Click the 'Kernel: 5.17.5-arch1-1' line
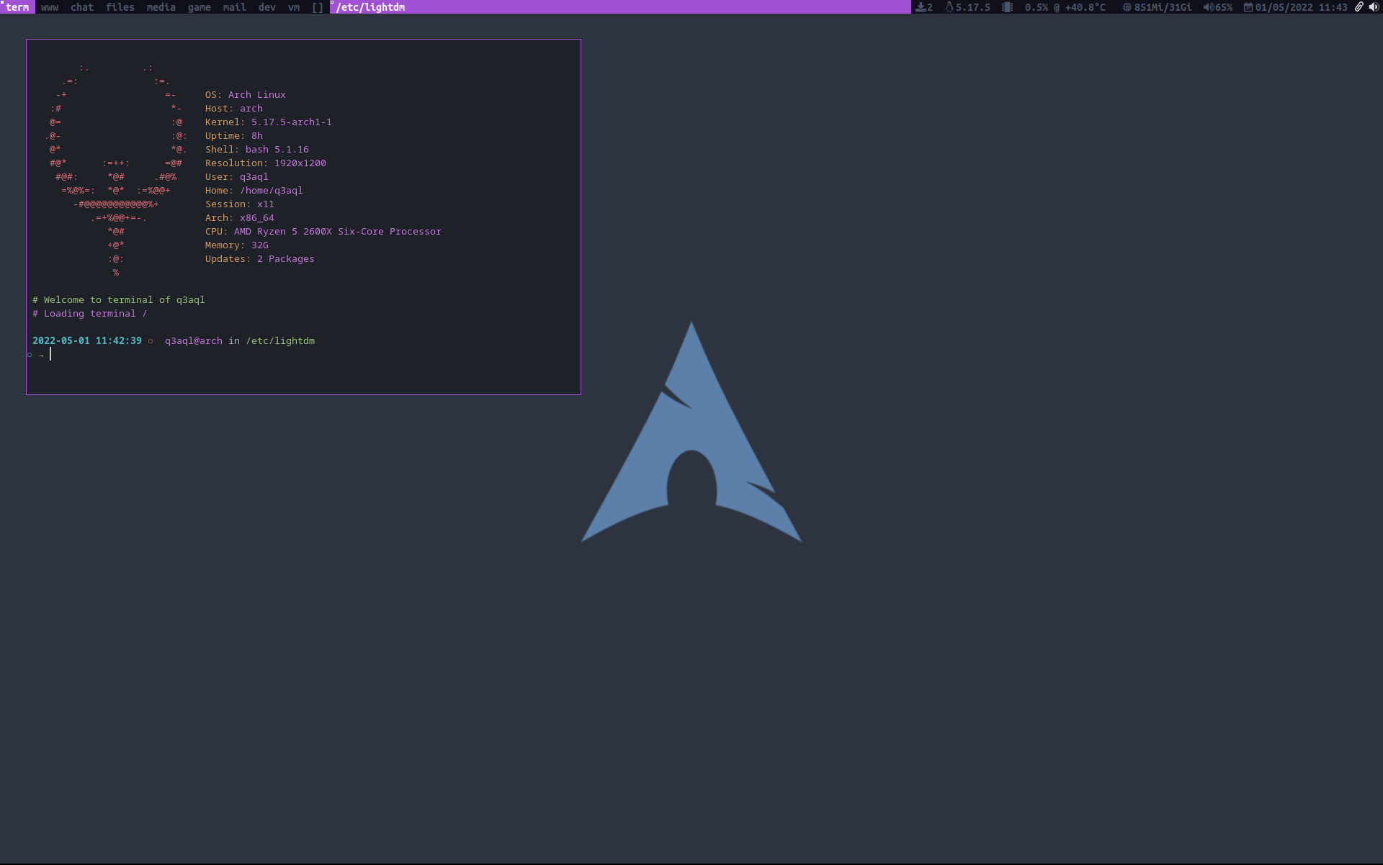 pos(269,122)
